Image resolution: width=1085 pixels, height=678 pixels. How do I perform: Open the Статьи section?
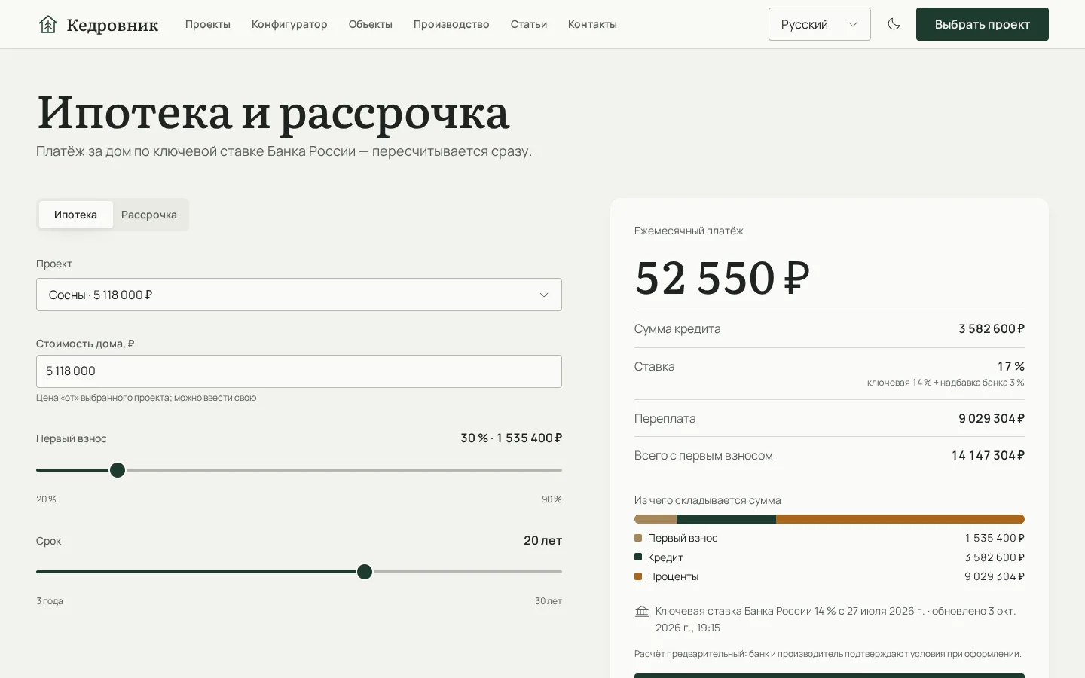click(x=529, y=24)
